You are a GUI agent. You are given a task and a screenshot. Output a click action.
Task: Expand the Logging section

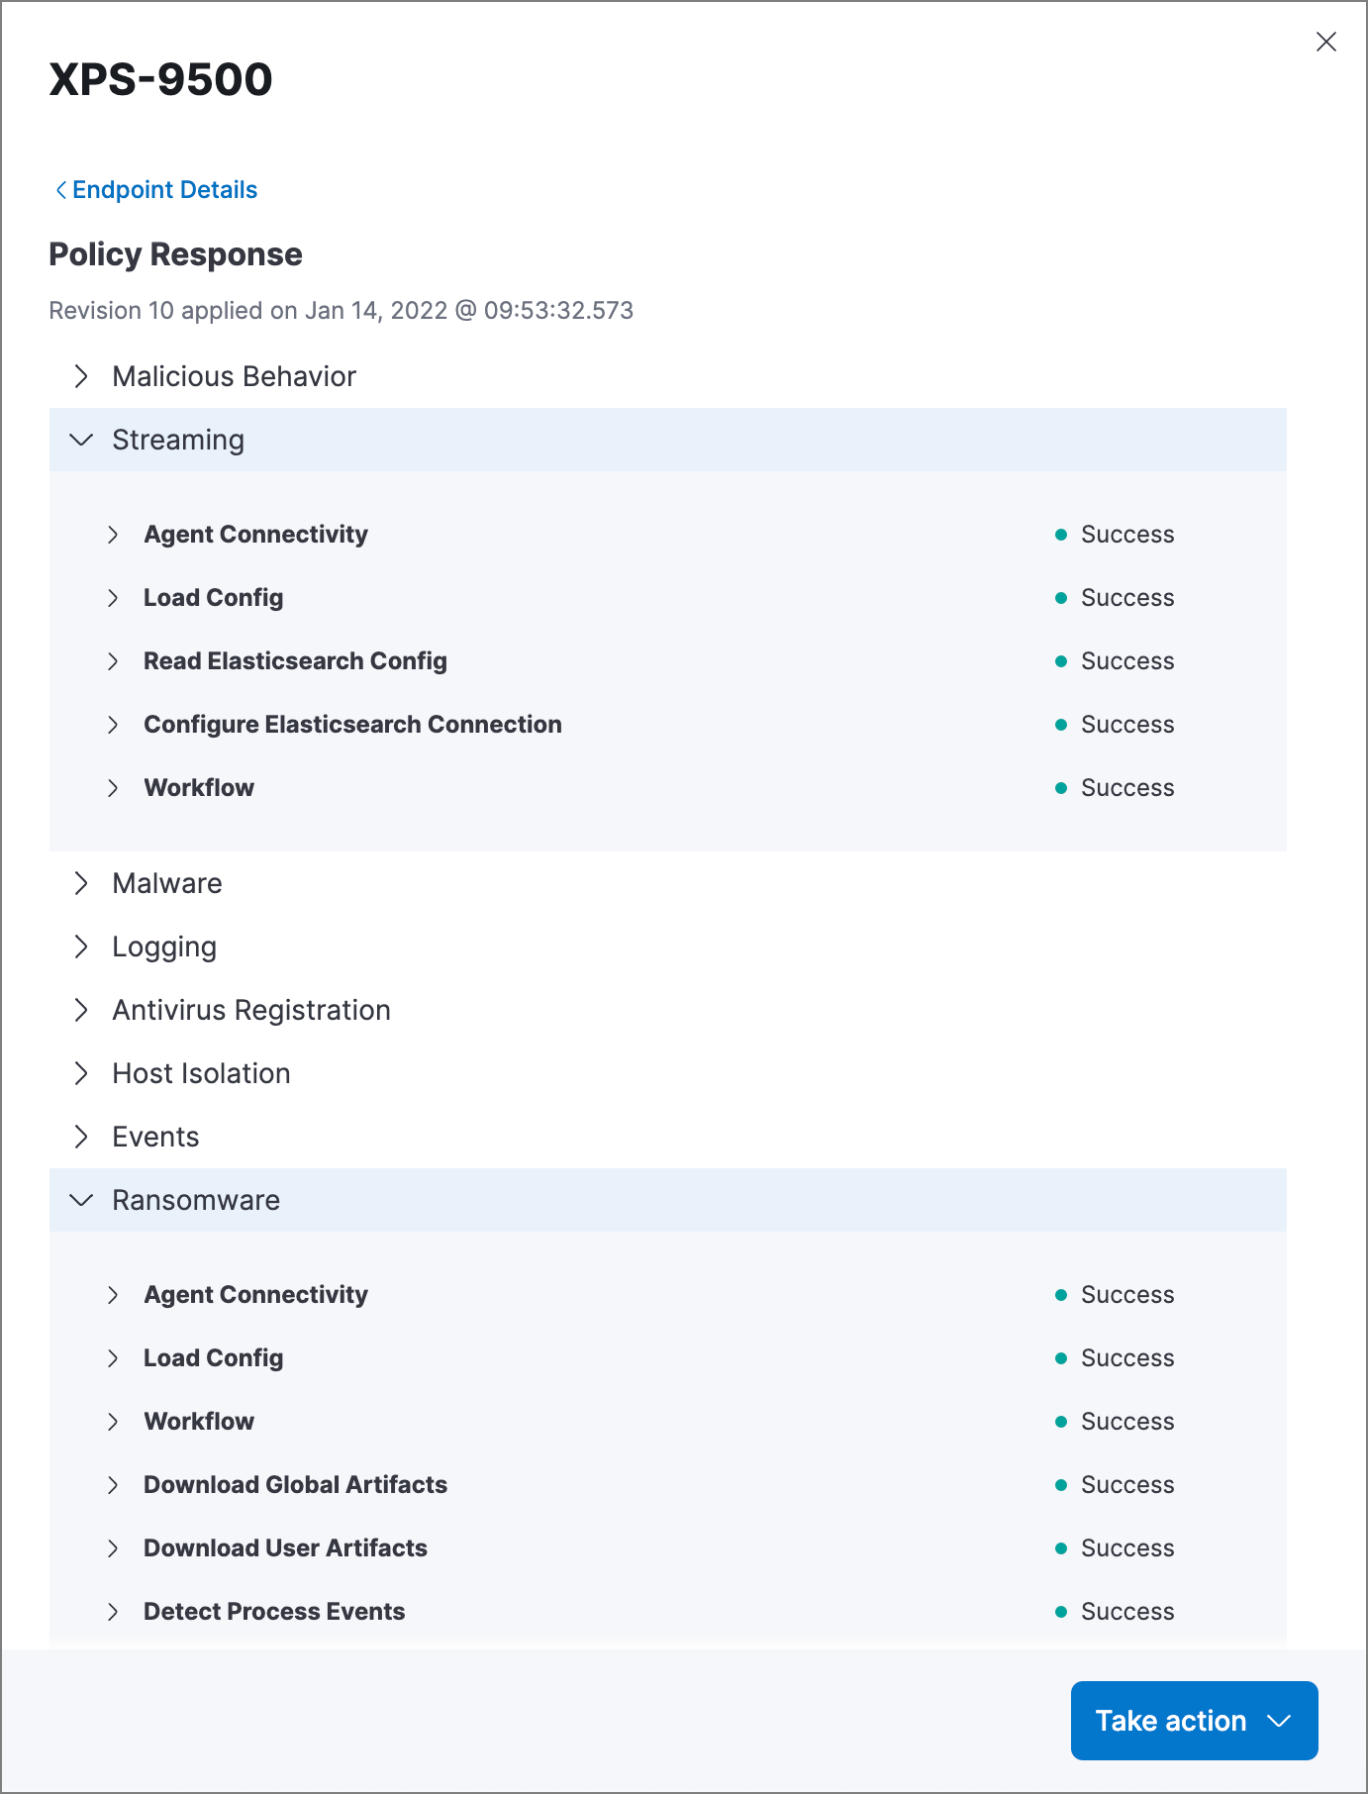82,947
